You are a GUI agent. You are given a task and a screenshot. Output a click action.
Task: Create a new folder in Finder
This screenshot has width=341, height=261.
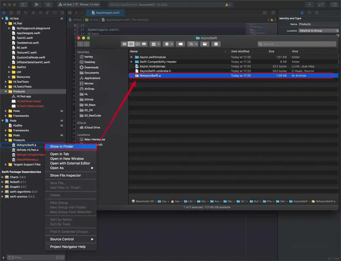click(205, 44)
